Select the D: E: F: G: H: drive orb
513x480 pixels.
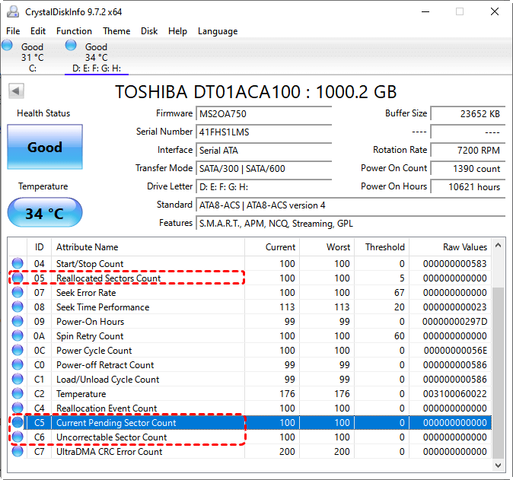click(71, 46)
